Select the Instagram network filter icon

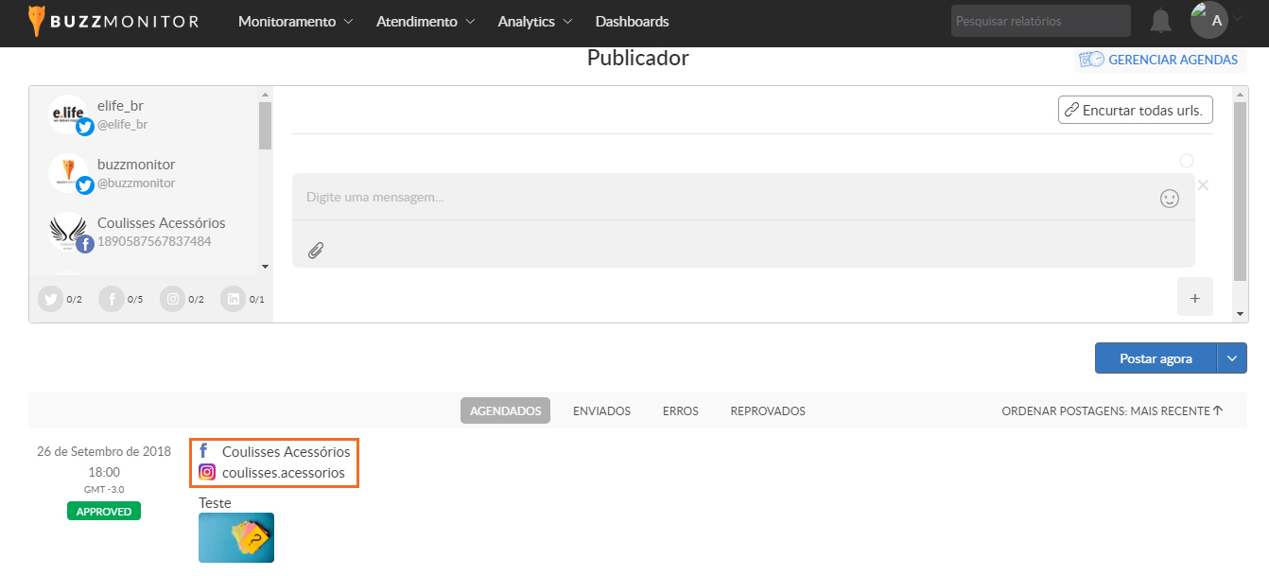pyautogui.click(x=172, y=300)
